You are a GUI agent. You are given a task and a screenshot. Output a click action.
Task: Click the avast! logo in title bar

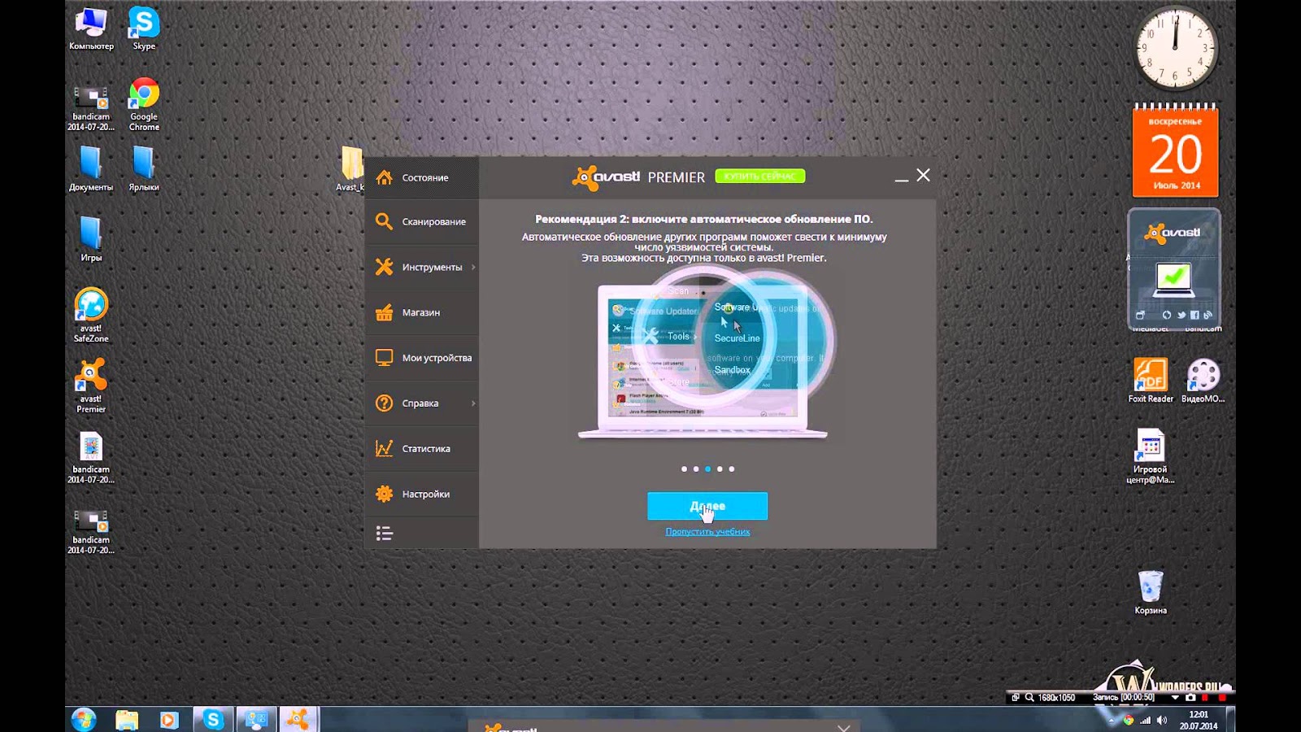(x=607, y=177)
